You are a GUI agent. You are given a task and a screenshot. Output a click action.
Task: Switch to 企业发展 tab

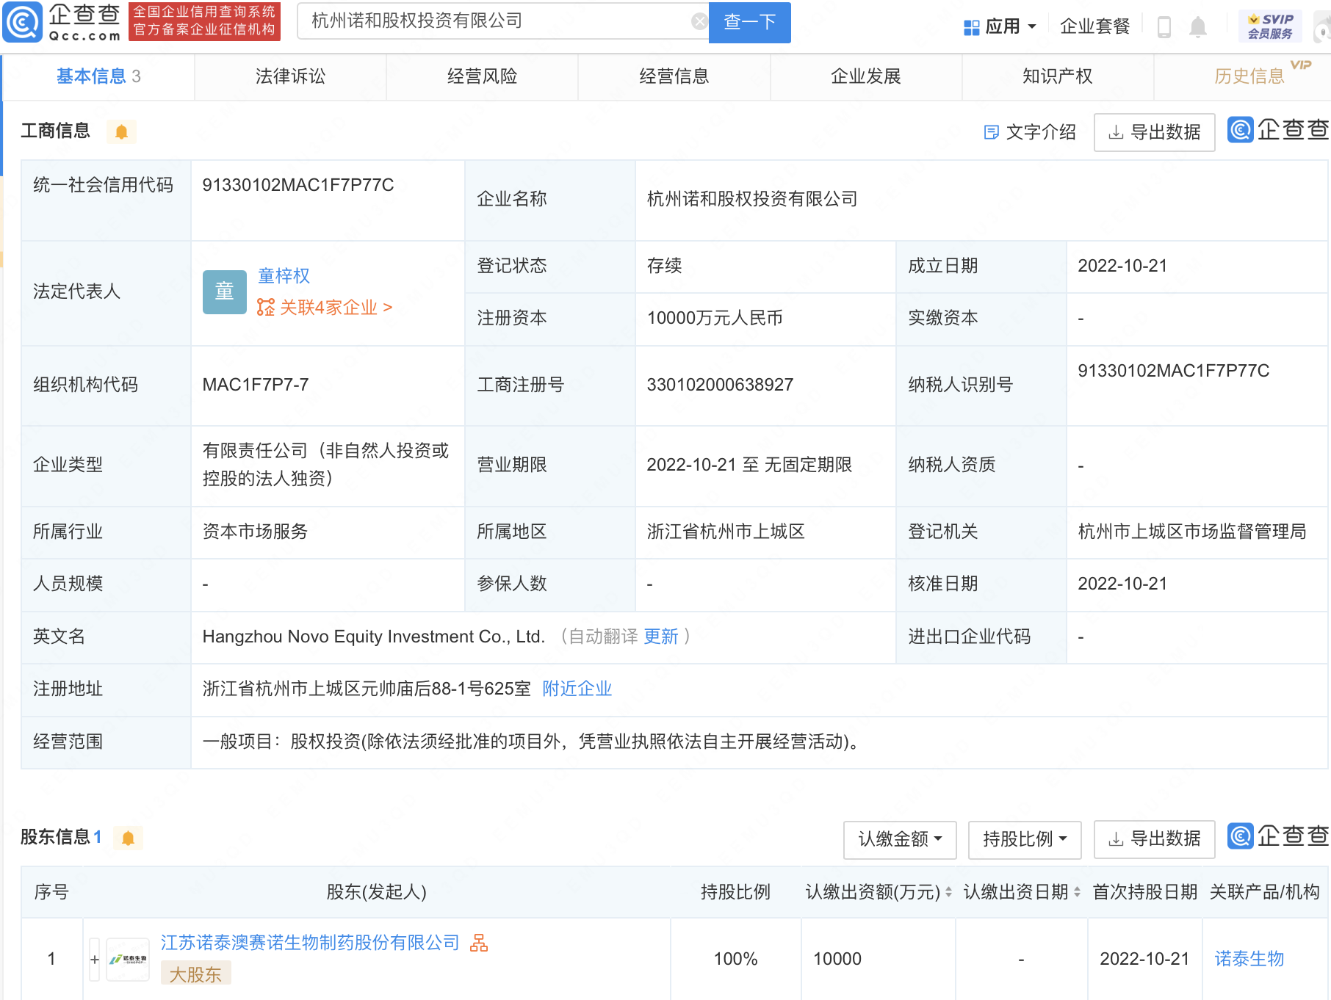pos(865,76)
